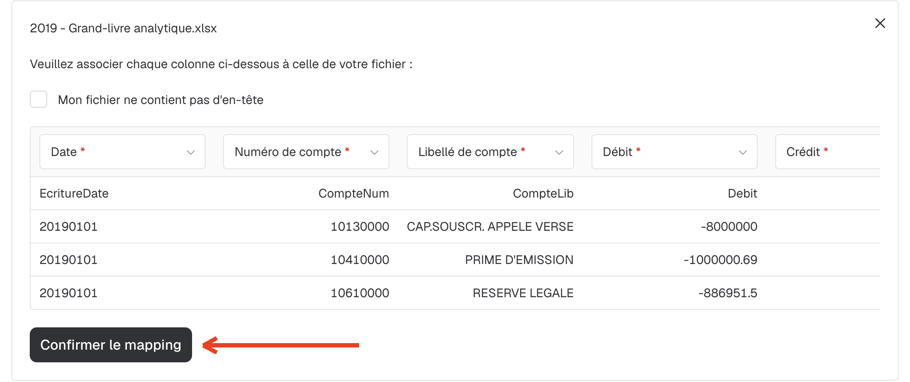Click chevron arrow in Débit dropdown
Screen dimensions: 910x382
(x=743, y=152)
